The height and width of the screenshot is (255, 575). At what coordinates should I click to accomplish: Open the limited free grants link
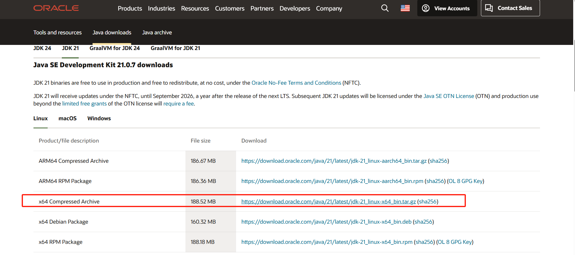[x=84, y=104]
